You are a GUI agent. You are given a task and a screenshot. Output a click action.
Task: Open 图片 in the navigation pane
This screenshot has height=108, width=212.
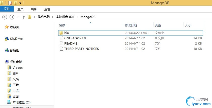[x=16, y=73]
